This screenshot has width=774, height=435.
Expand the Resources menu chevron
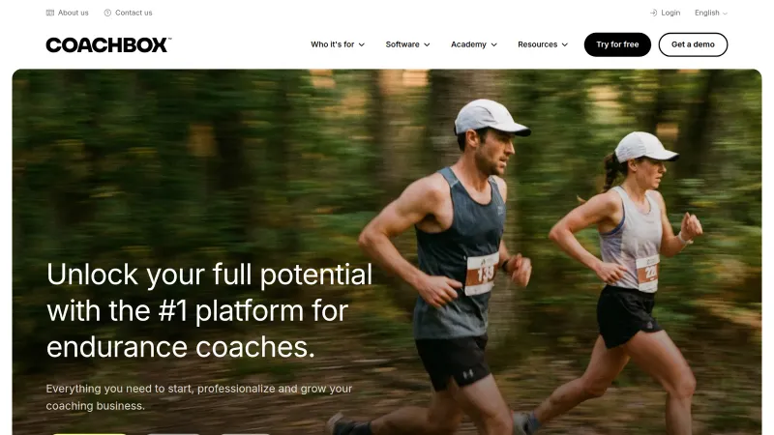click(x=565, y=44)
